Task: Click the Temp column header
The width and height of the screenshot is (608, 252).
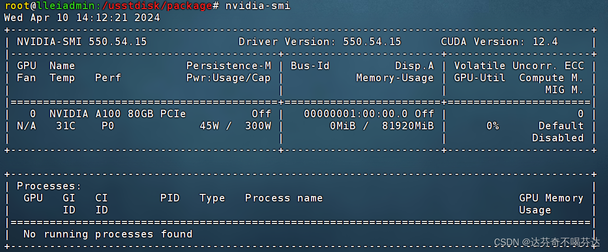Action: [62, 78]
